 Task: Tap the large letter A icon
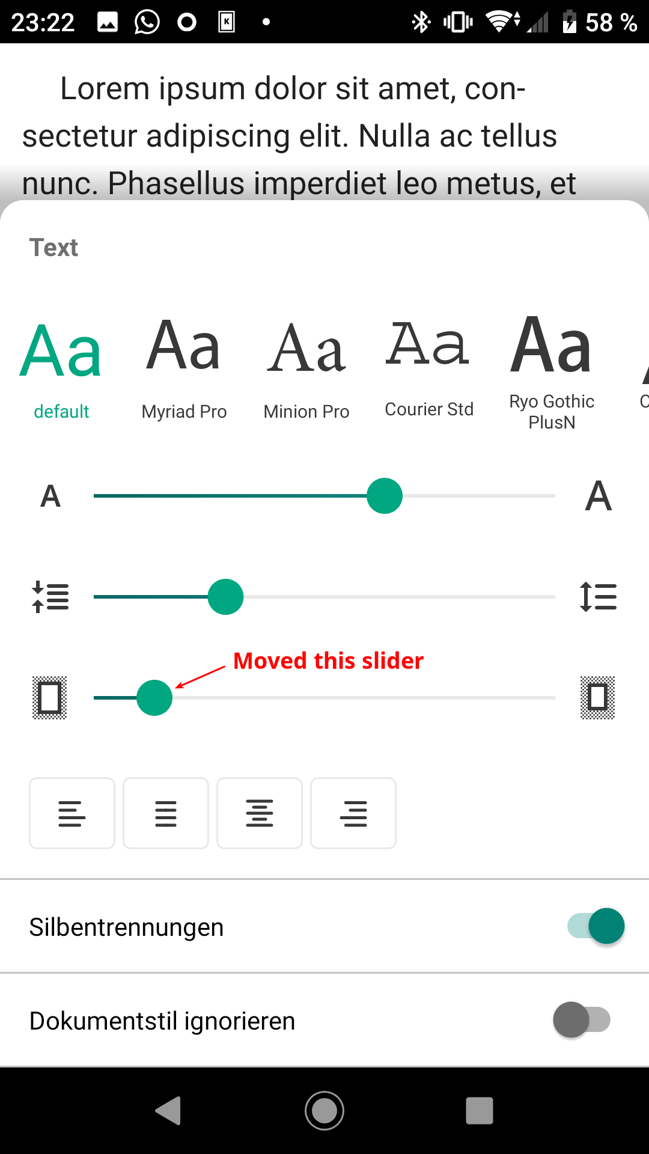[598, 496]
